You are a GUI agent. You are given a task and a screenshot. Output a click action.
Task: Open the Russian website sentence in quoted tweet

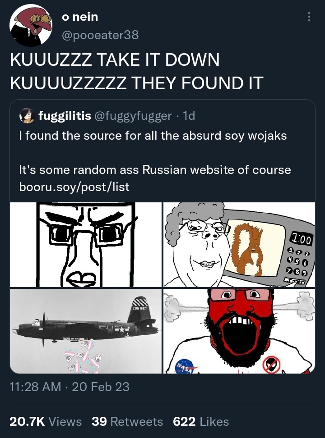tap(155, 169)
